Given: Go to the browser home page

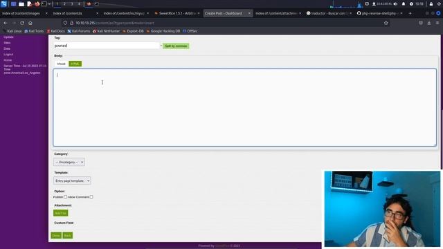Looking at the screenshot, I should point(30,23).
